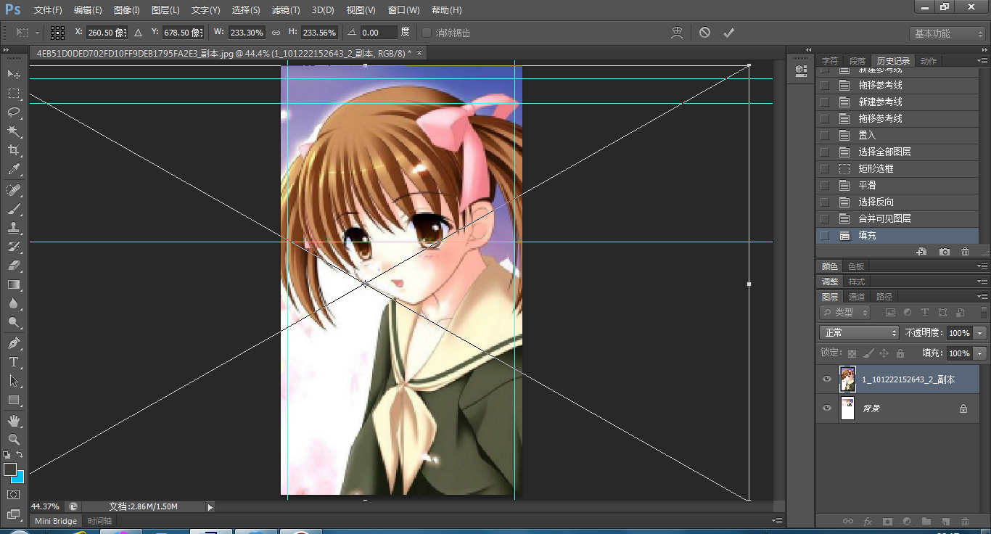This screenshot has width=991, height=534.
Task: Open the 图层(L) menu
Action: 165,10
